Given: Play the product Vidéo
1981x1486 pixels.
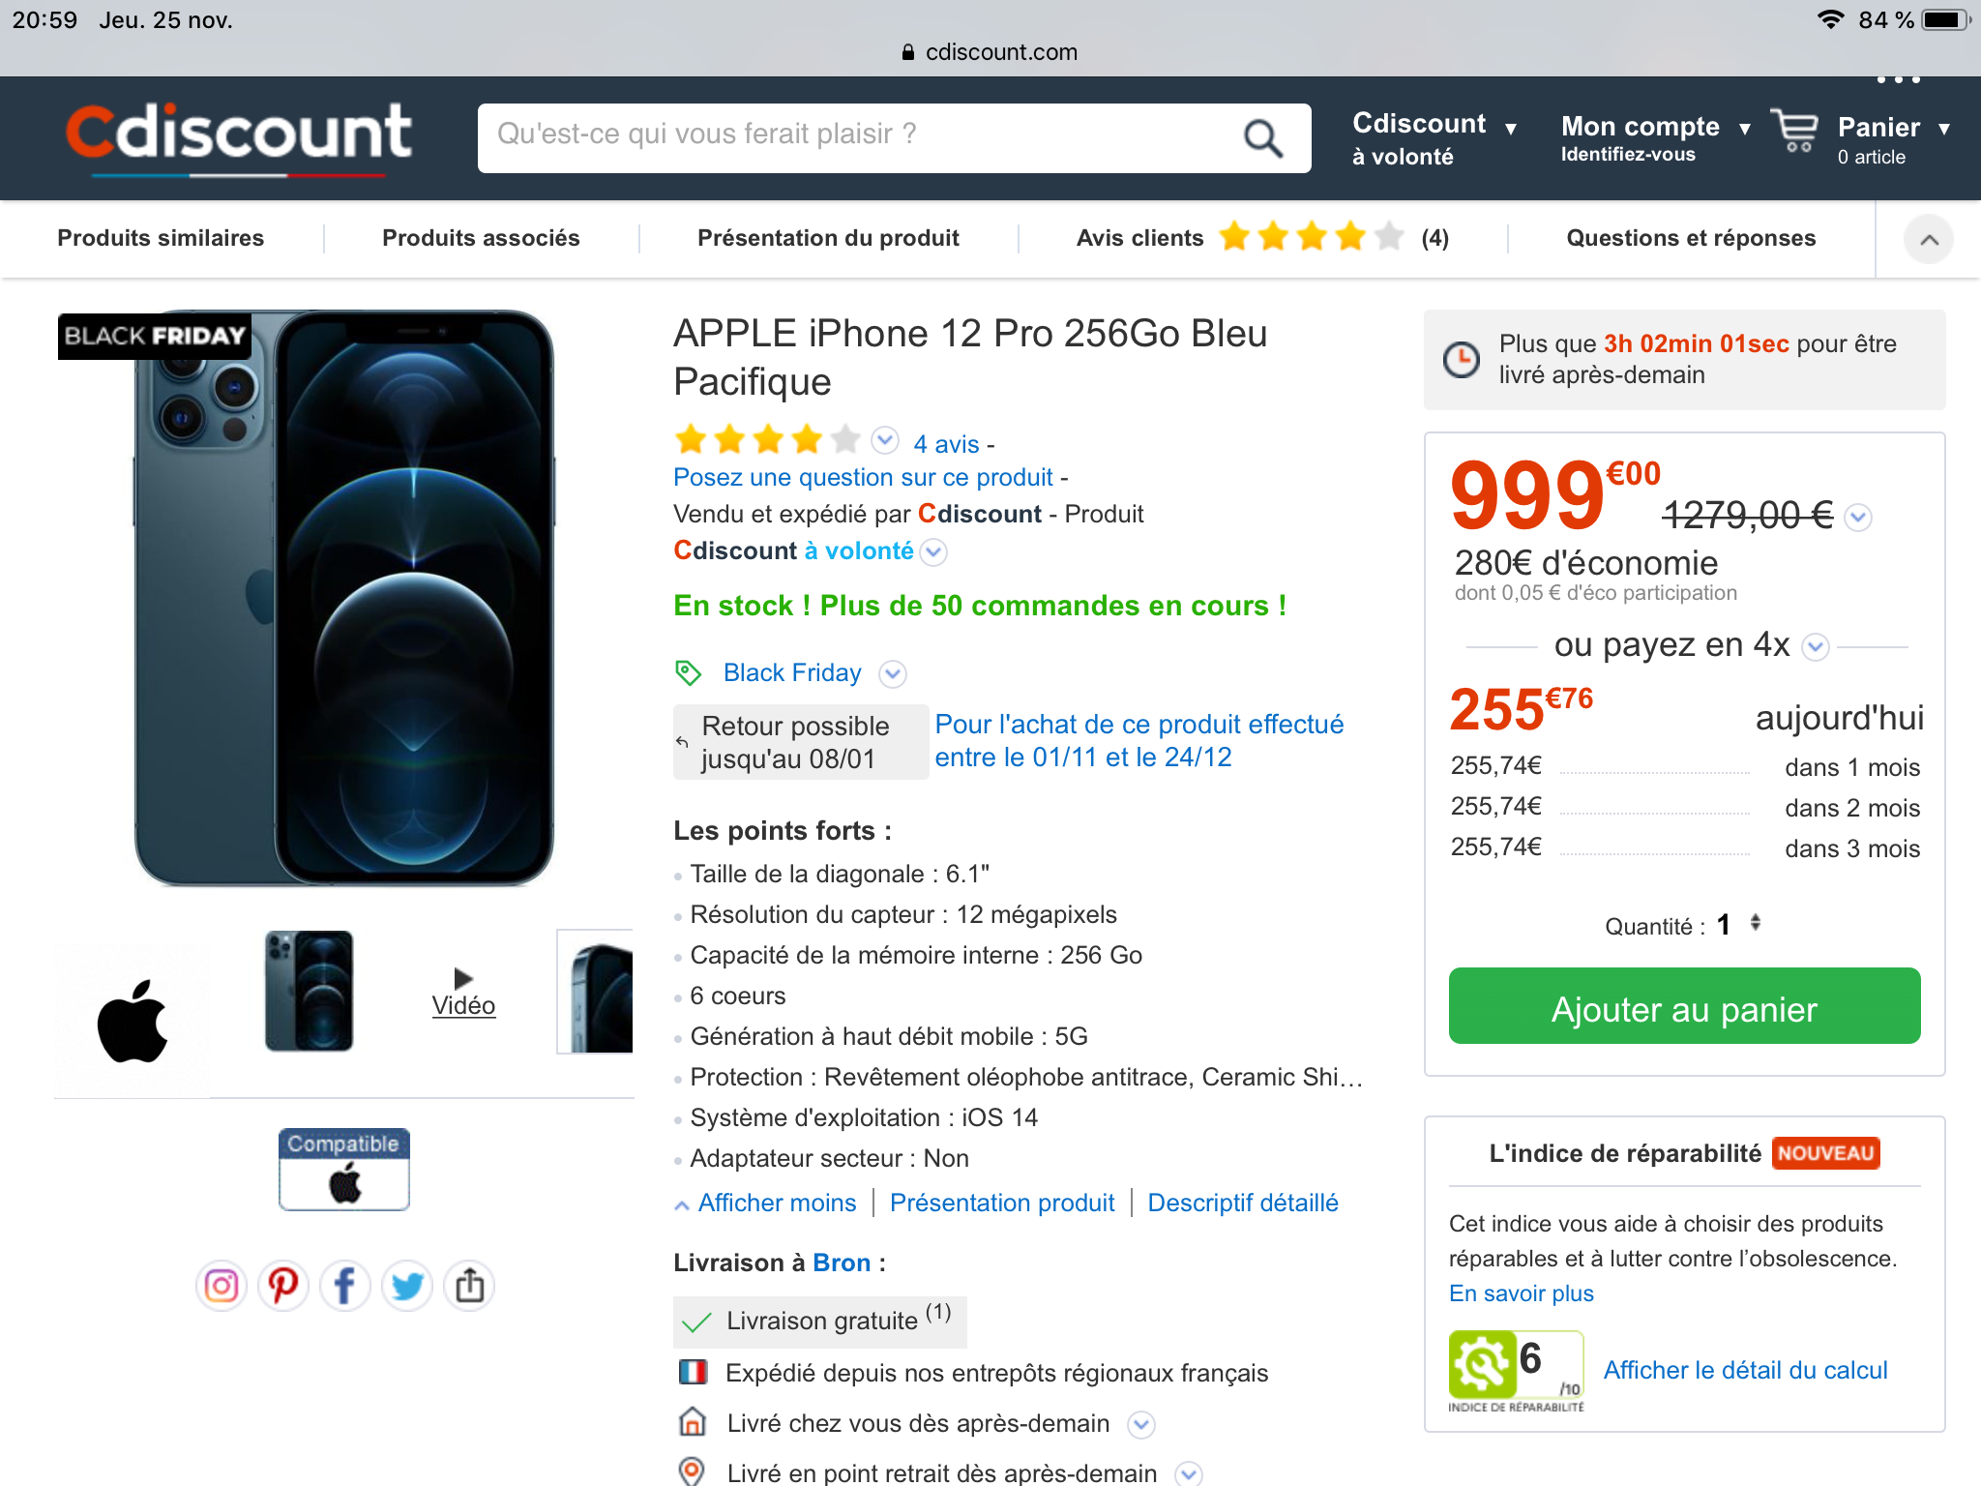Looking at the screenshot, I should [463, 992].
